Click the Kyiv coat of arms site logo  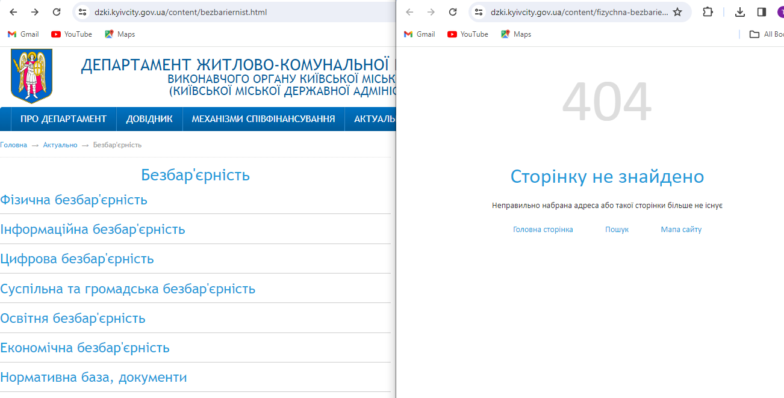point(31,76)
